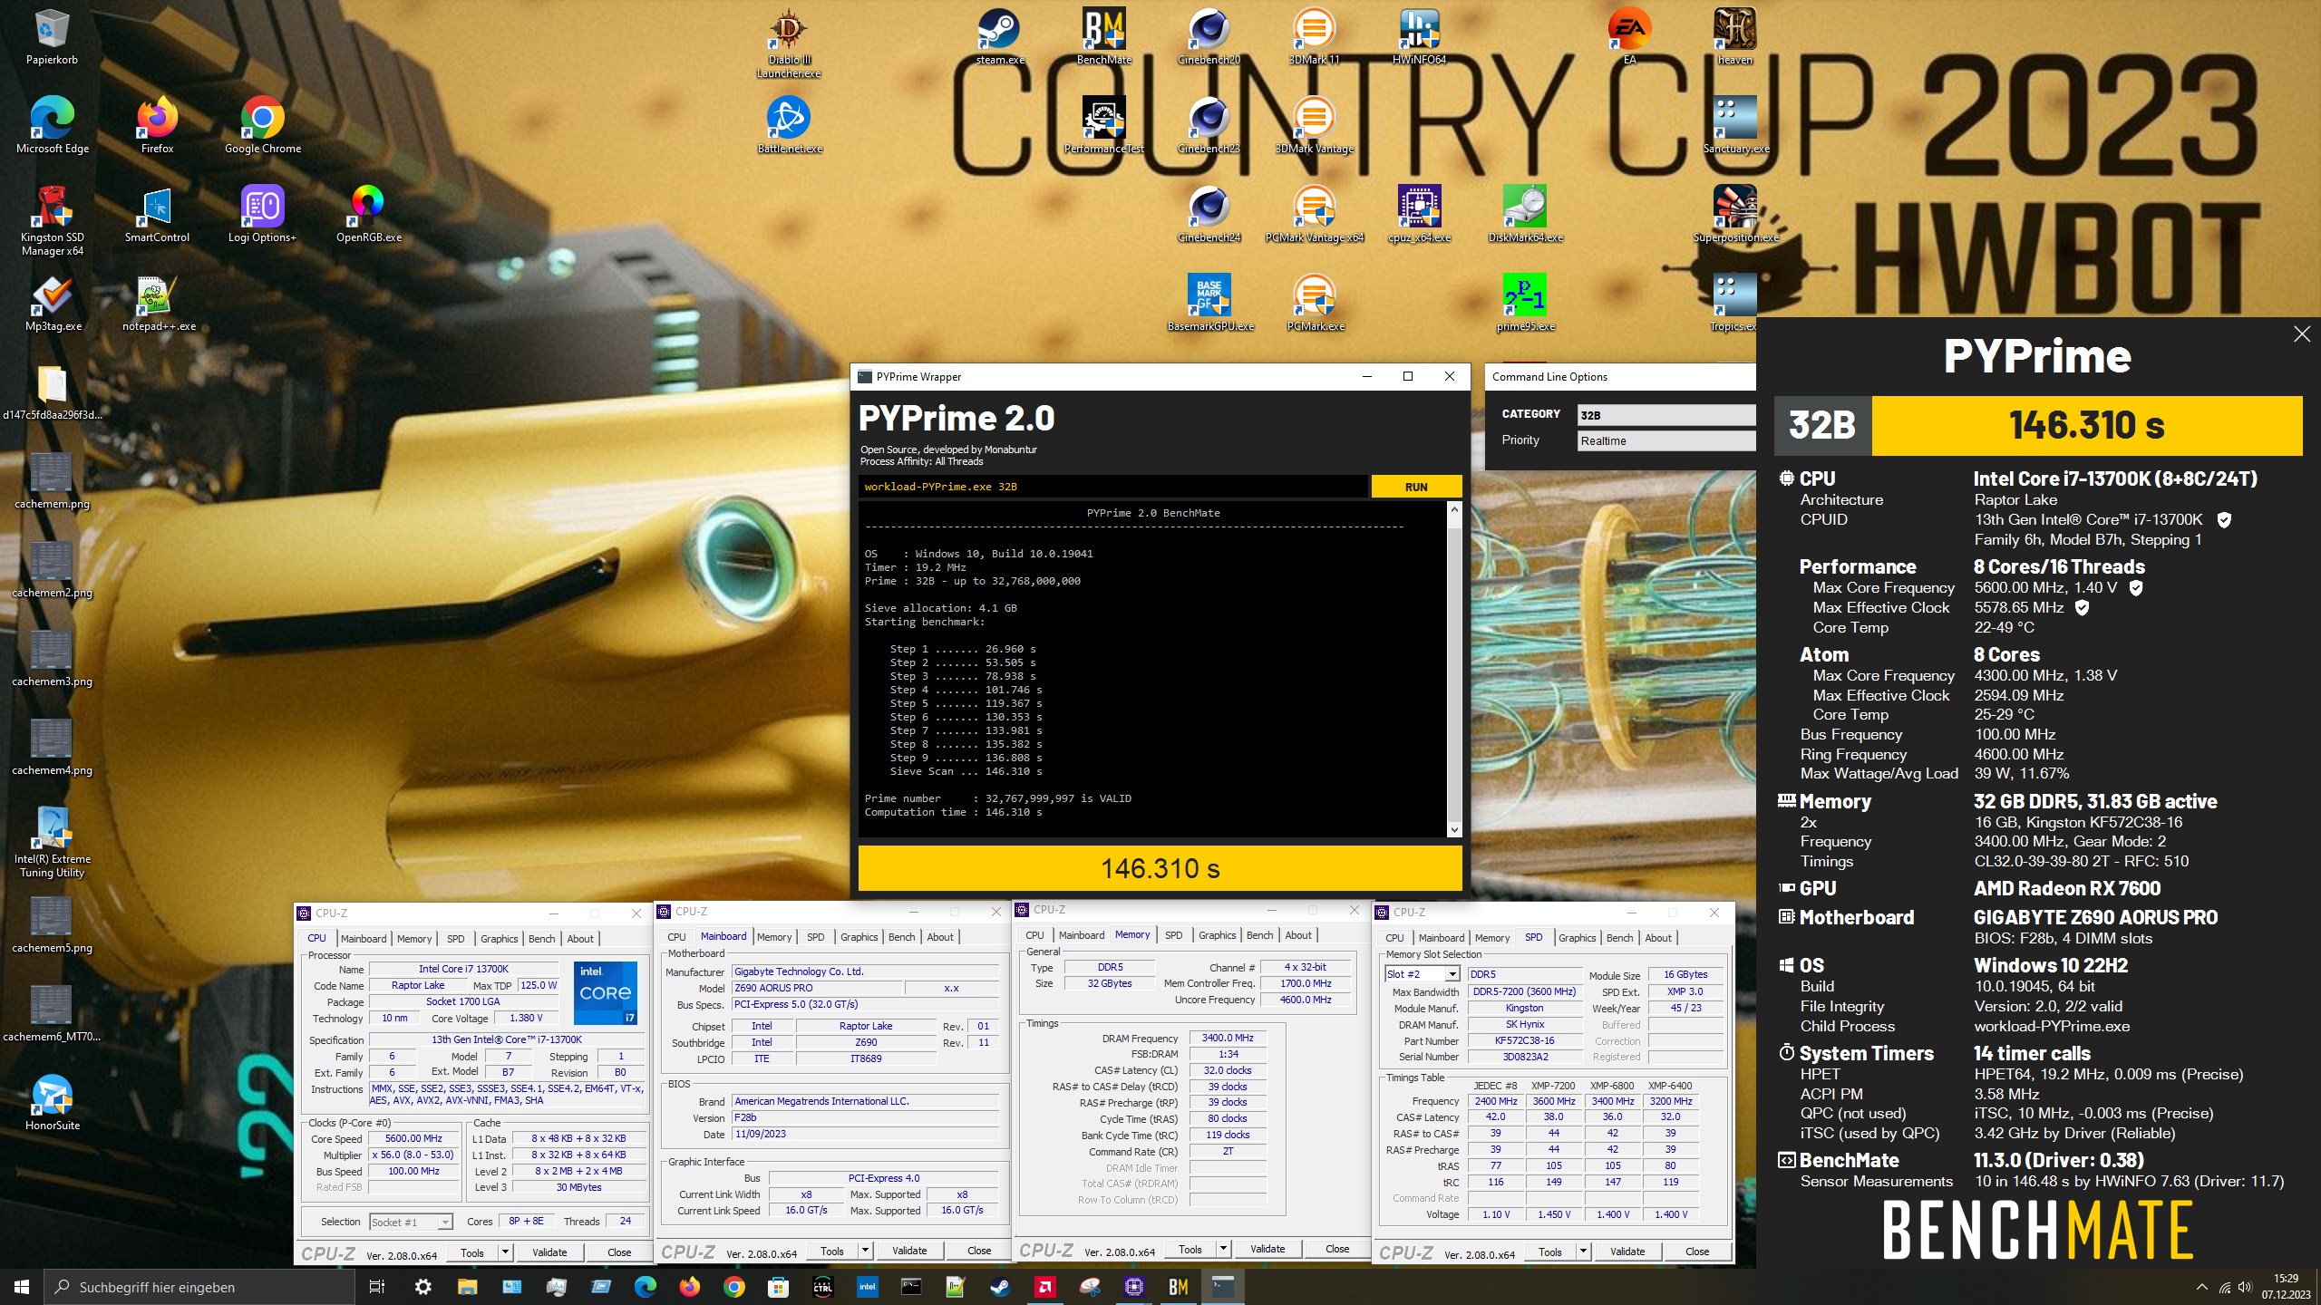Launch prime95.exe desktop icon
Screen dimensions: 2321x1305
click(x=1525, y=303)
